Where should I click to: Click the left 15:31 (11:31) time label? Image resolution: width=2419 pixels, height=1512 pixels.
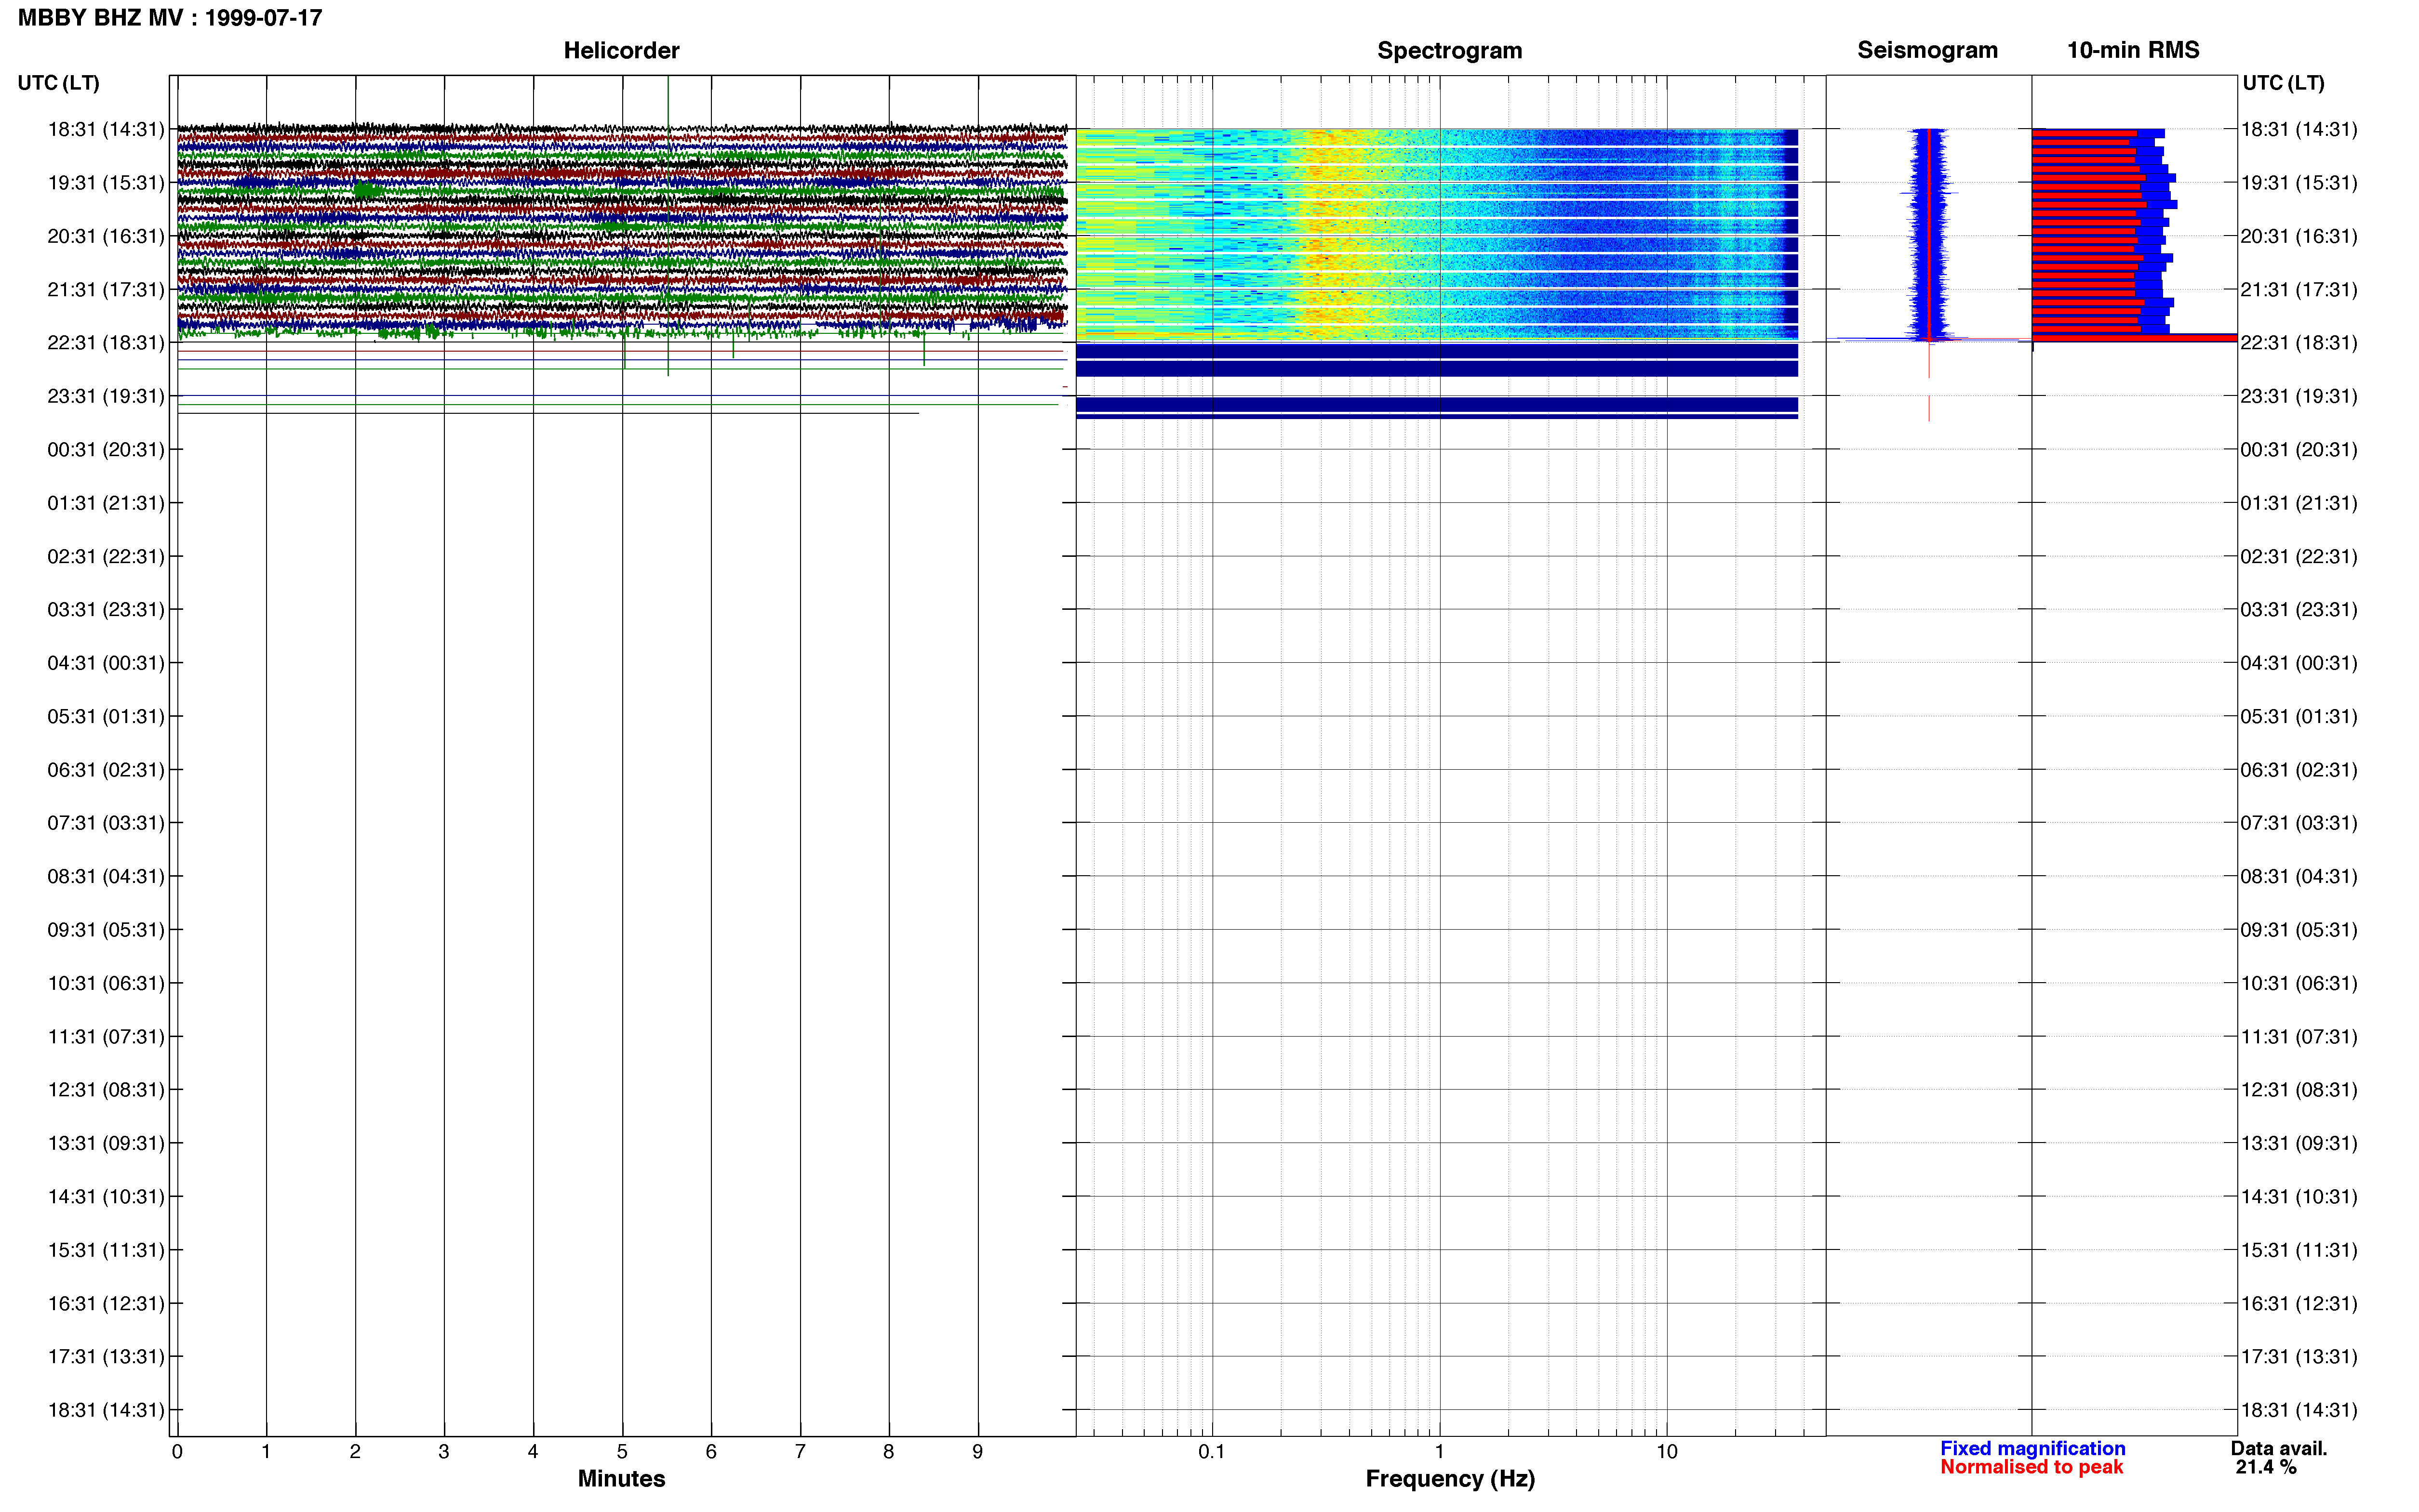click(x=106, y=1249)
